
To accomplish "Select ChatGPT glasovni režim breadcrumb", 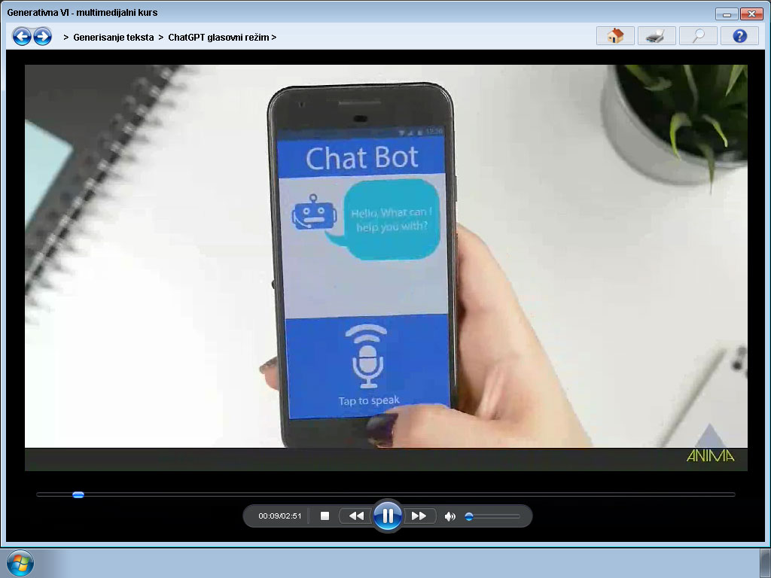I will (218, 37).
